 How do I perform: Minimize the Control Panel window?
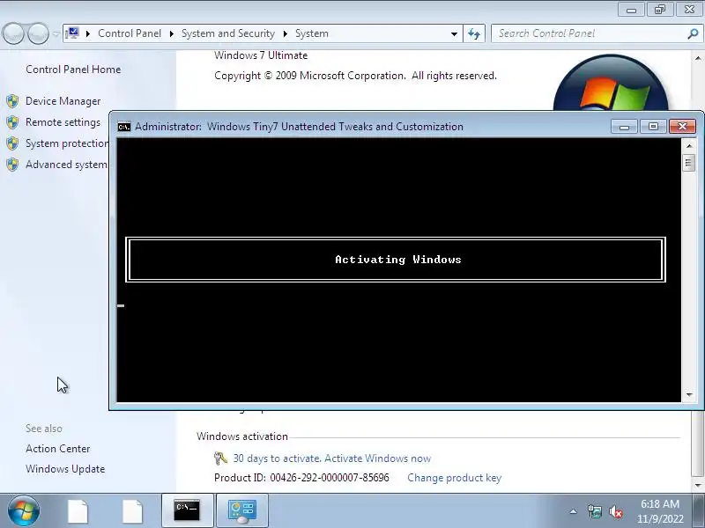click(x=631, y=10)
